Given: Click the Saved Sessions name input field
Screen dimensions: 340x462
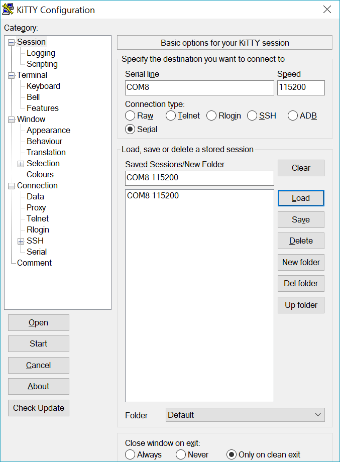Looking at the screenshot, I should click(x=199, y=178).
